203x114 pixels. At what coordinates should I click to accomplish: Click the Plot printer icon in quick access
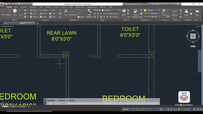pos(19,4)
